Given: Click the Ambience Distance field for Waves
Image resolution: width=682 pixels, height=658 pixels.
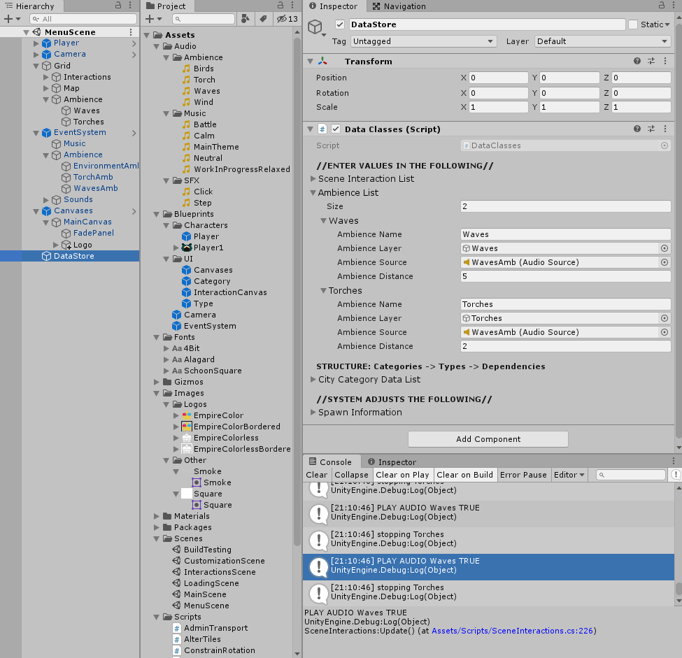Looking at the screenshot, I should 565,276.
